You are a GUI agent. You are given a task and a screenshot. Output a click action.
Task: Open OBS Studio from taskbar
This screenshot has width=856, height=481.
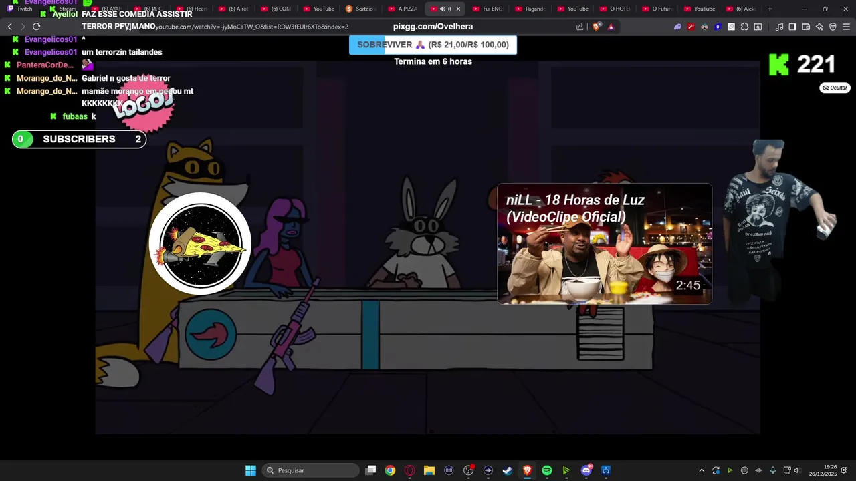468,470
